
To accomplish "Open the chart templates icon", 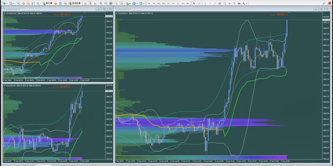I will (x=140, y=3).
